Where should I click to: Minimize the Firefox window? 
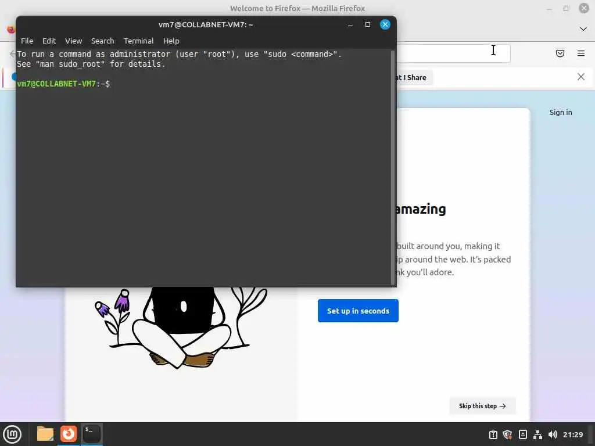point(549,8)
